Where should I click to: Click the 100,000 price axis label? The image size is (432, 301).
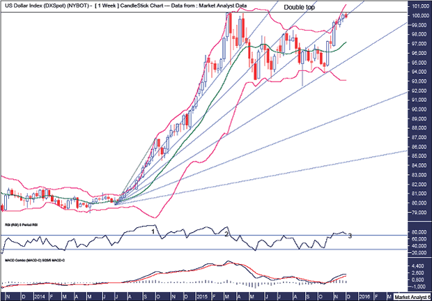420,16
